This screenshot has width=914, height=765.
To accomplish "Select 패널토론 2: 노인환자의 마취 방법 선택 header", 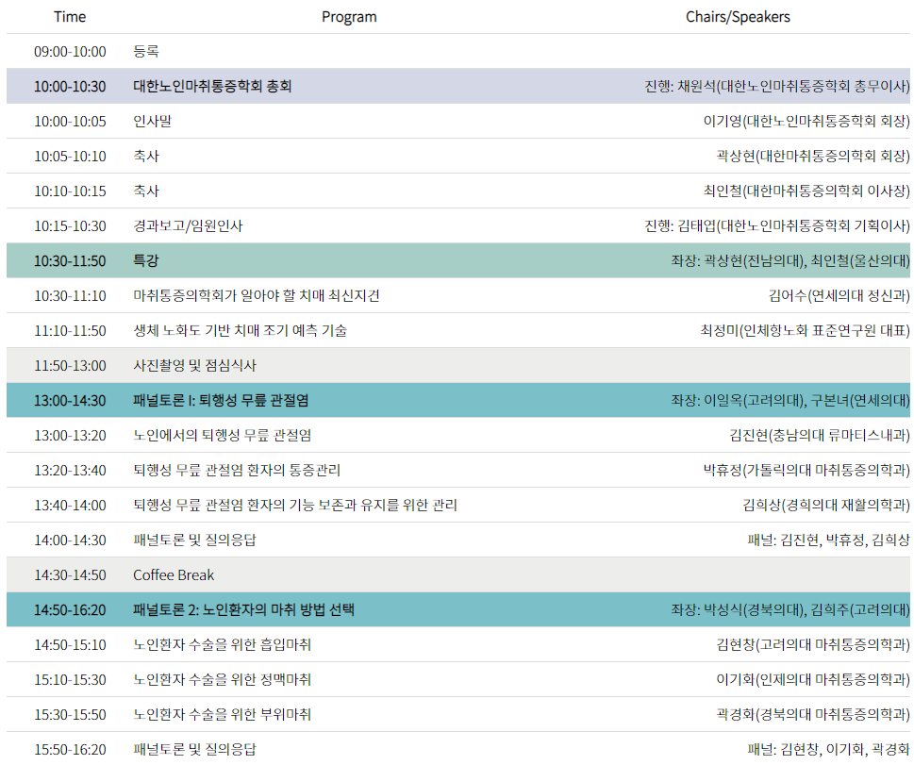I will coord(458,610).
